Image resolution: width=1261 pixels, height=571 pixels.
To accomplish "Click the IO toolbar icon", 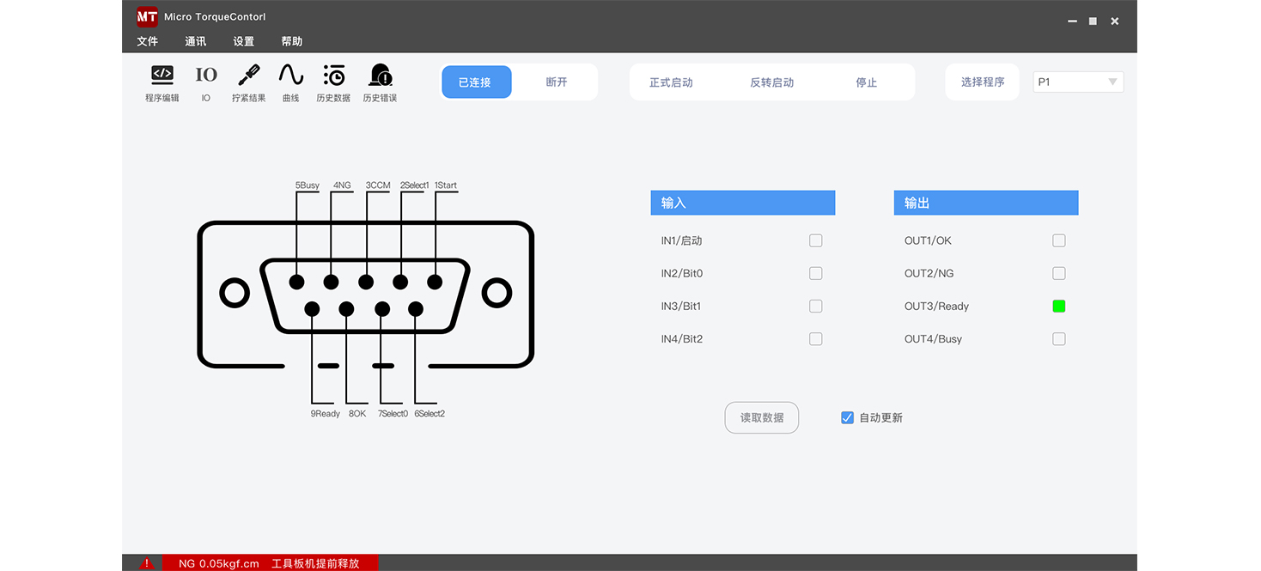I will (206, 76).
